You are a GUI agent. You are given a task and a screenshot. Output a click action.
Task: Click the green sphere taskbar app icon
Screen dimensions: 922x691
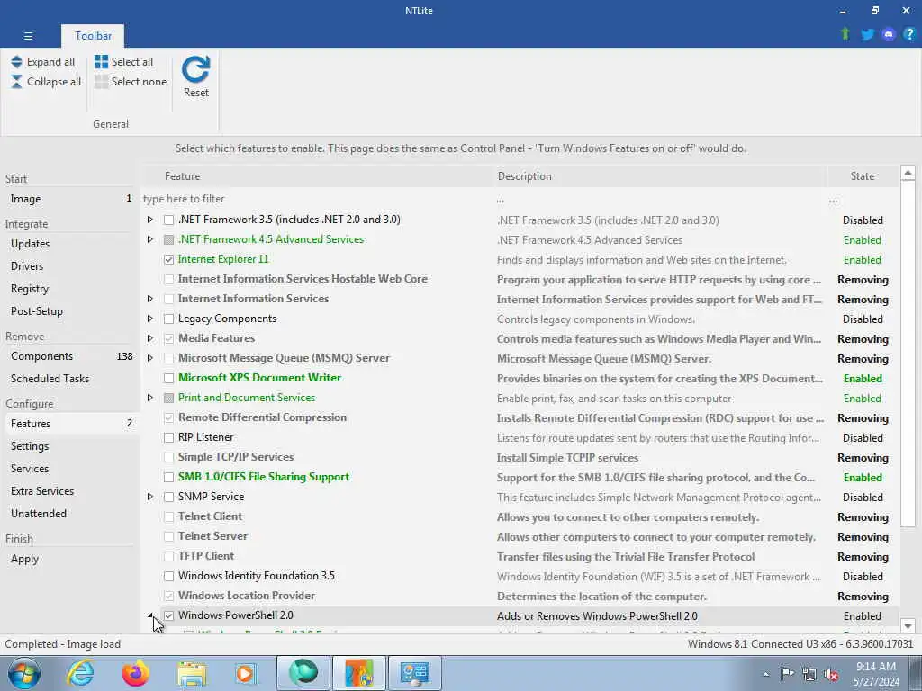303,673
